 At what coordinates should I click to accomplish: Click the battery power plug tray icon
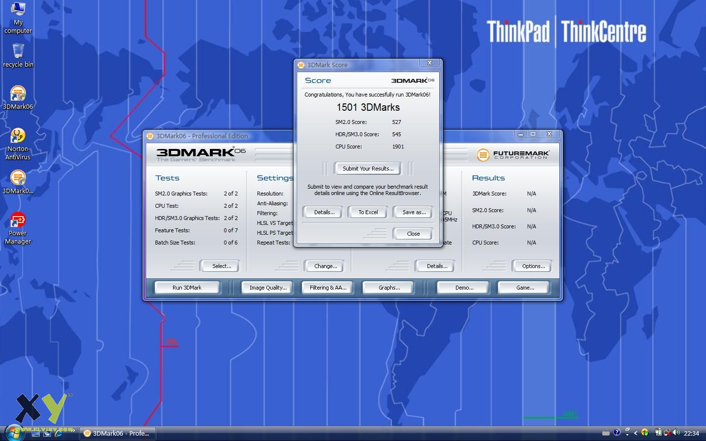click(x=658, y=432)
